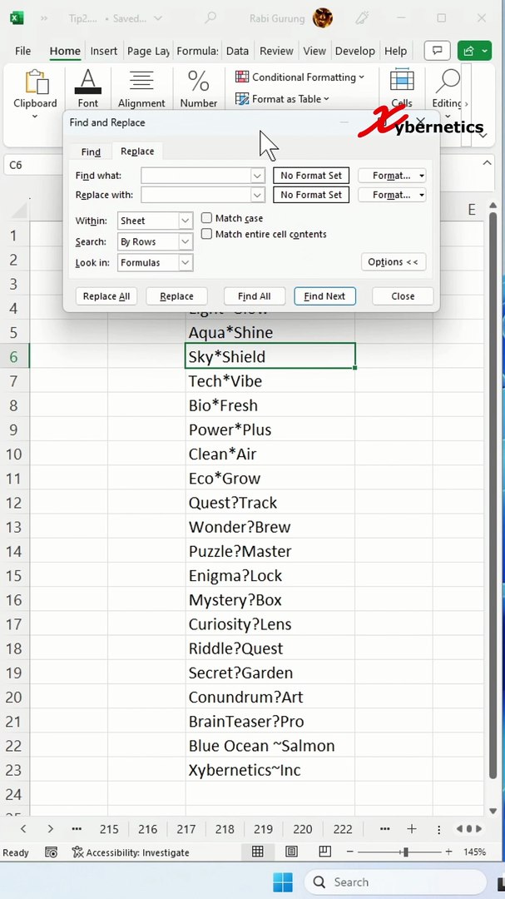Open the Comments pane icon
Screen dimensions: 505x899
click(x=437, y=51)
